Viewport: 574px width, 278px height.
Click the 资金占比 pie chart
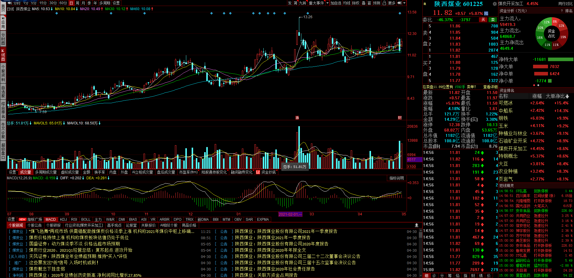[551, 33]
